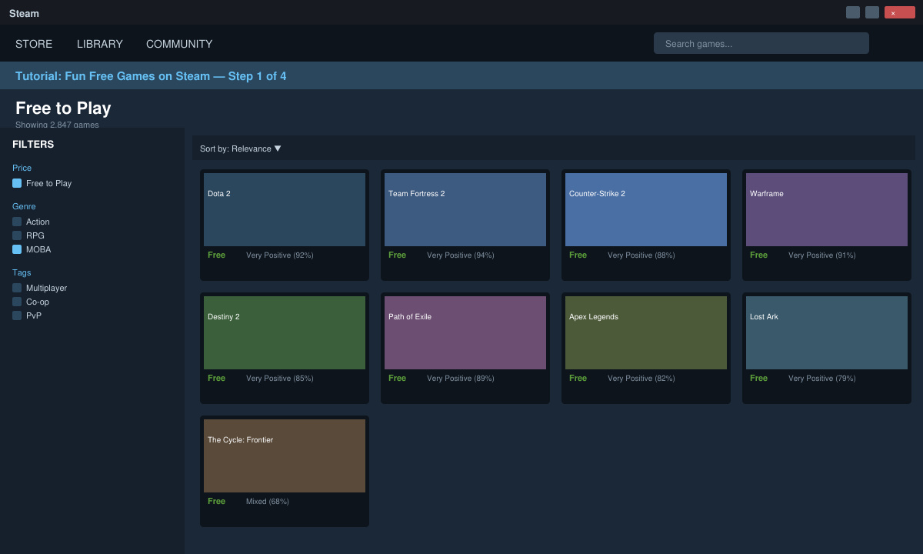
Task: Click the Tutorial step 1 of 4 banner
Action: click(x=461, y=75)
